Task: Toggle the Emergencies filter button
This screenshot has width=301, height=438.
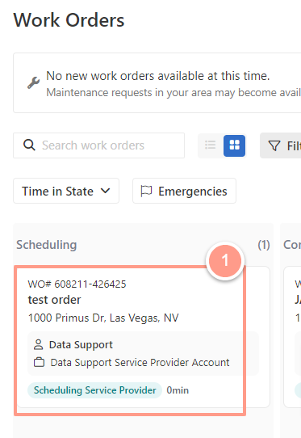Action: 184,191
